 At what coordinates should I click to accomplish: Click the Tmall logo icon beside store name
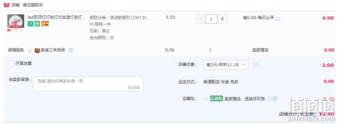(7, 5)
